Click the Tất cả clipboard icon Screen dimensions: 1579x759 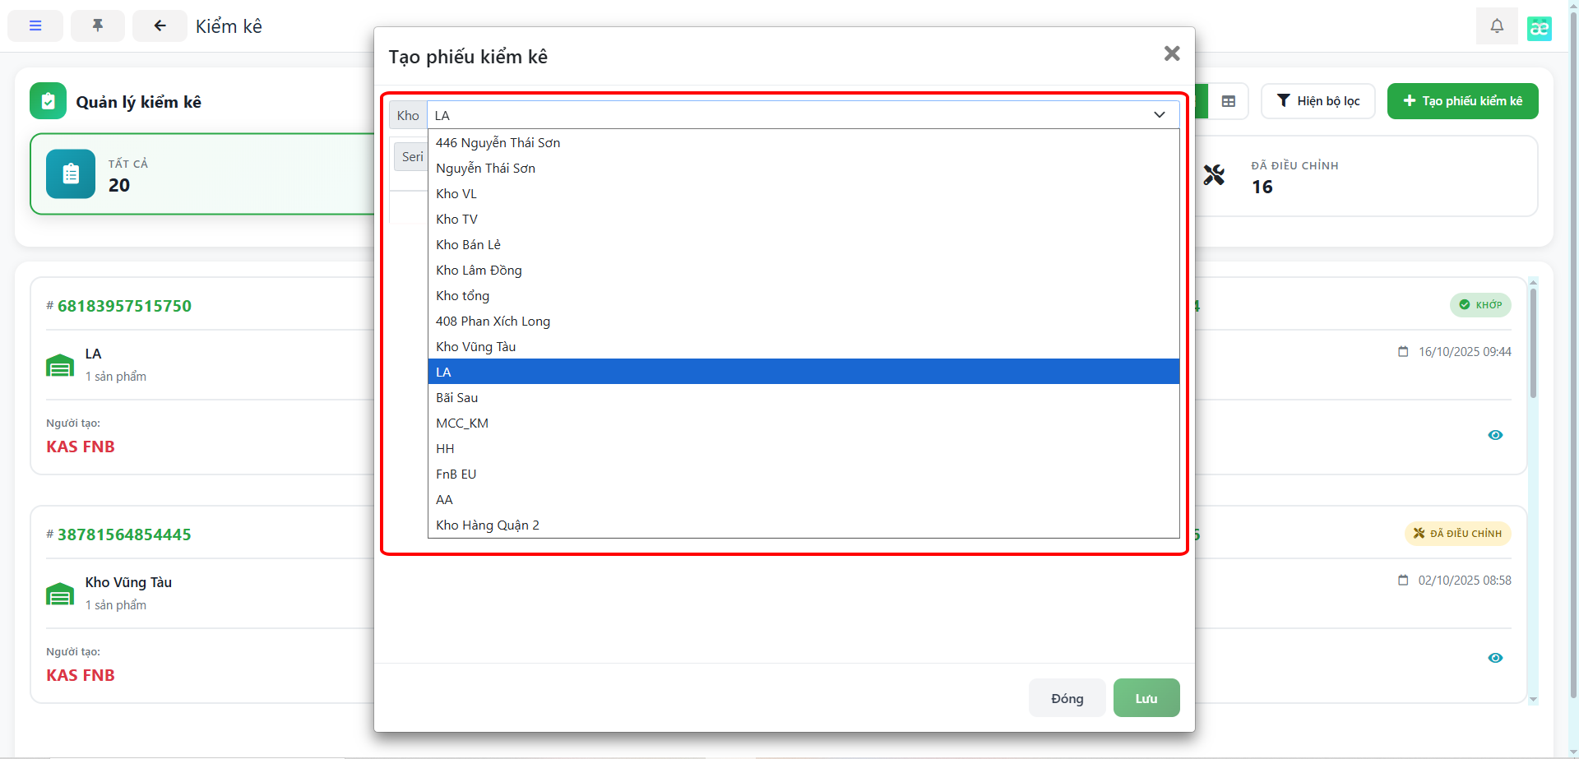(71, 174)
